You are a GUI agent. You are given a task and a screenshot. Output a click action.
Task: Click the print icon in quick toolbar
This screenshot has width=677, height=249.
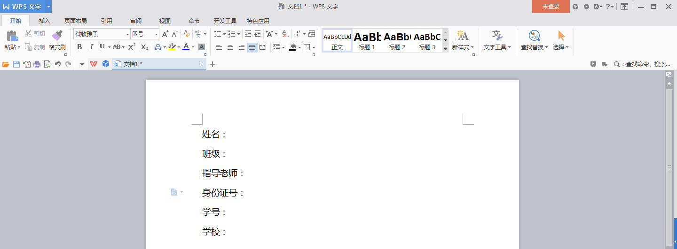click(x=37, y=64)
